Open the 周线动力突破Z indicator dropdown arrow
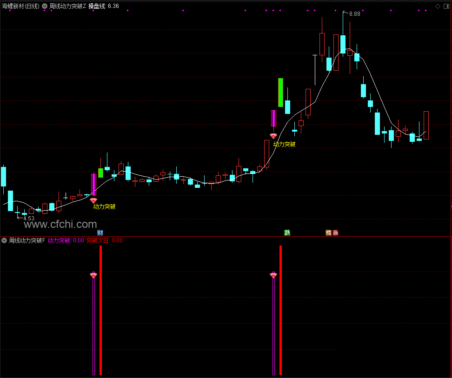 click(x=45, y=6)
